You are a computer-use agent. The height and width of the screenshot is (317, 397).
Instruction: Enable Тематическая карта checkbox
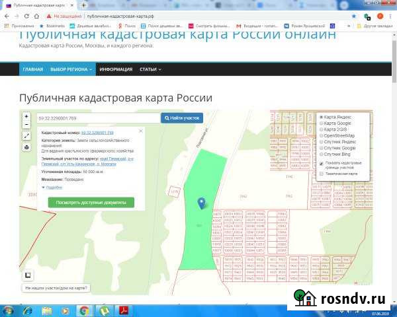(x=322, y=174)
